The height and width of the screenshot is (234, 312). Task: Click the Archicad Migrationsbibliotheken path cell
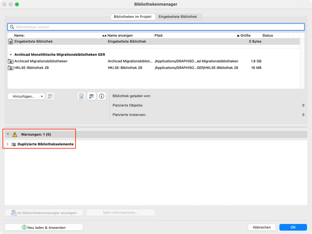click(196, 61)
